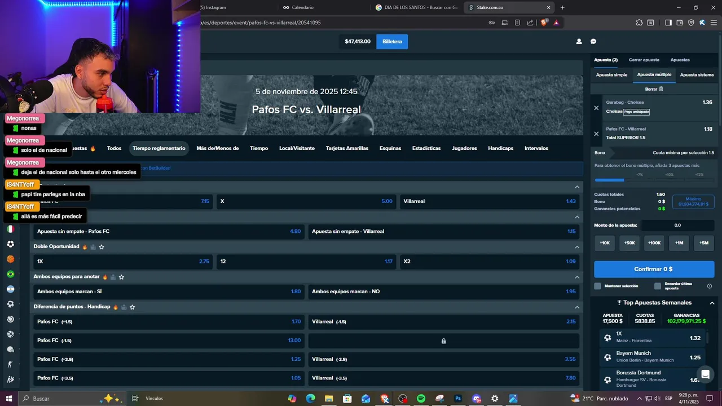This screenshot has width=722, height=406.
Task: Enable the Mantener selección checkbox
Action: click(x=597, y=286)
